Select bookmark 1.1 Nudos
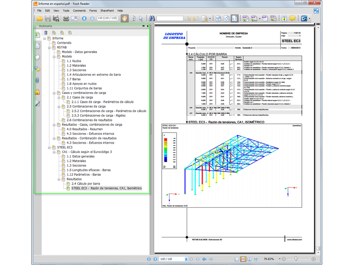Viewport: 354px width, 265px height. click(74, 61)
